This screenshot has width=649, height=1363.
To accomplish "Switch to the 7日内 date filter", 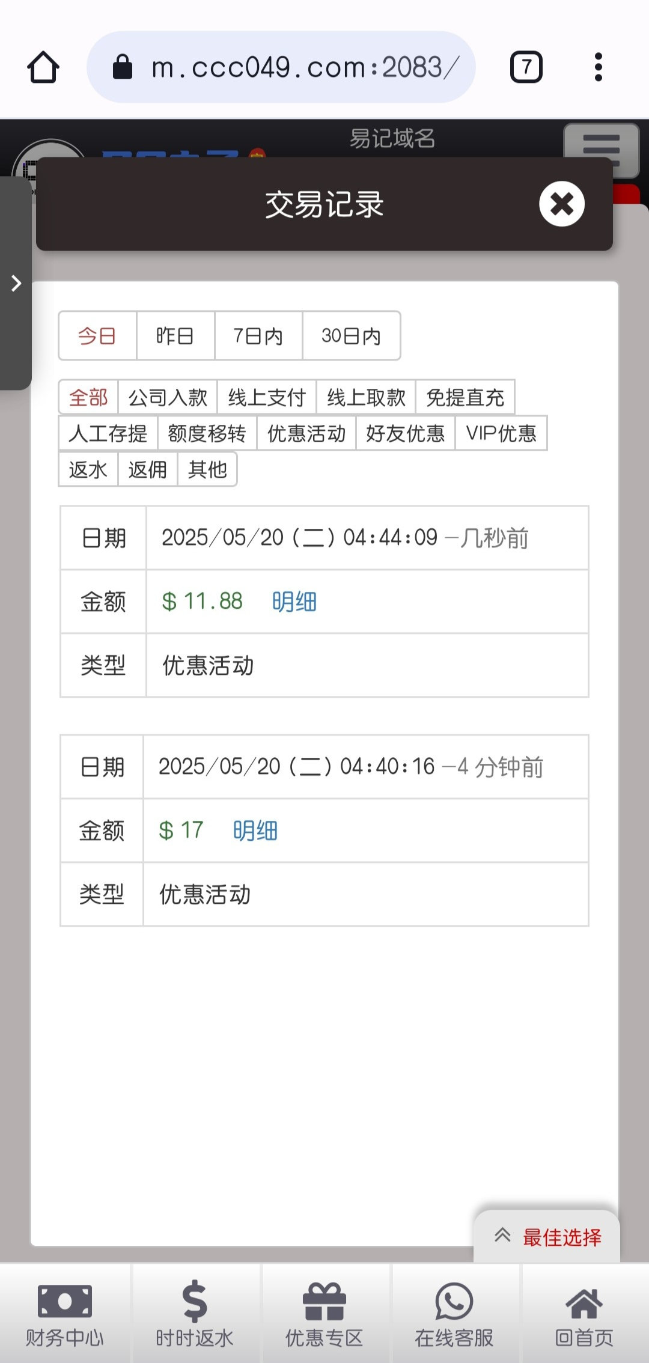I will pos(258,336).
